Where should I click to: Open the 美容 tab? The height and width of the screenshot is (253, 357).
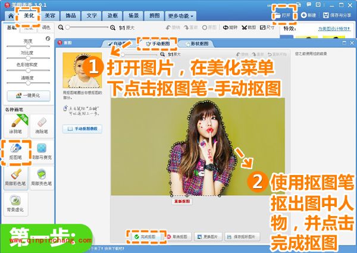[50, 15]
